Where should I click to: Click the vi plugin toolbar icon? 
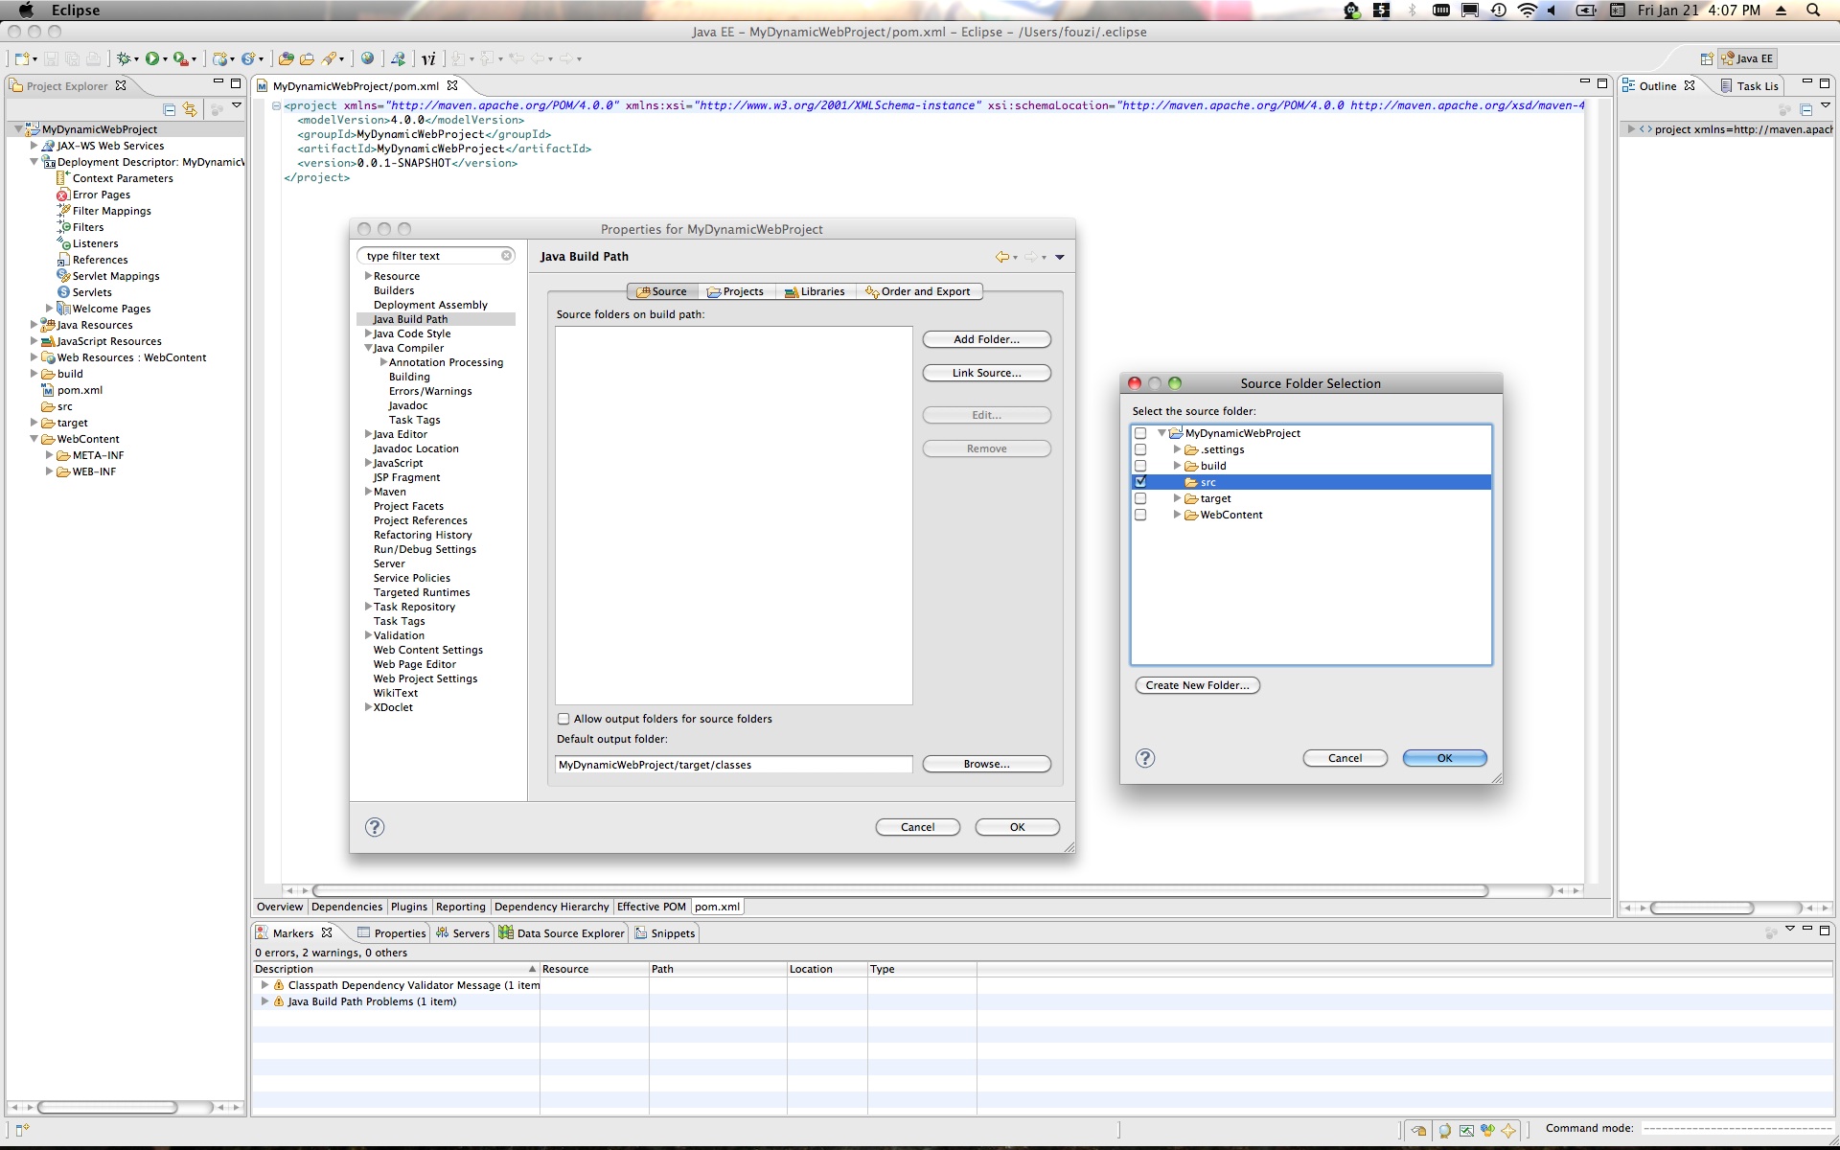coord(428,58)
